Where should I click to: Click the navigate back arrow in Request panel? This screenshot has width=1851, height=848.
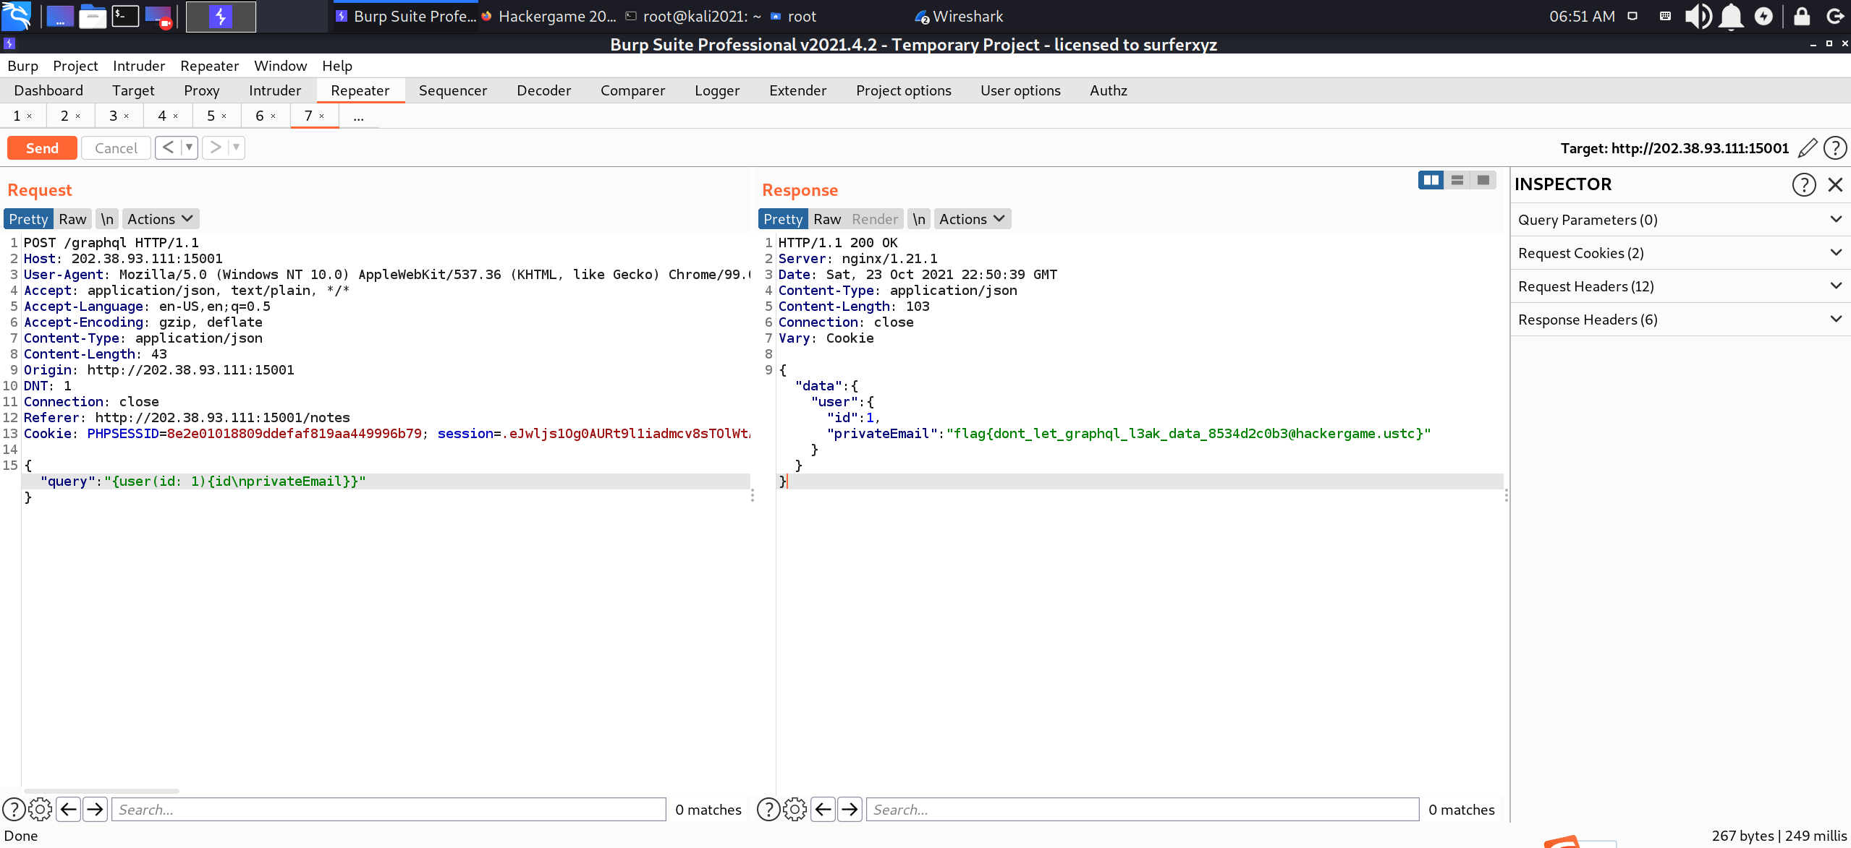click(67, 810)
